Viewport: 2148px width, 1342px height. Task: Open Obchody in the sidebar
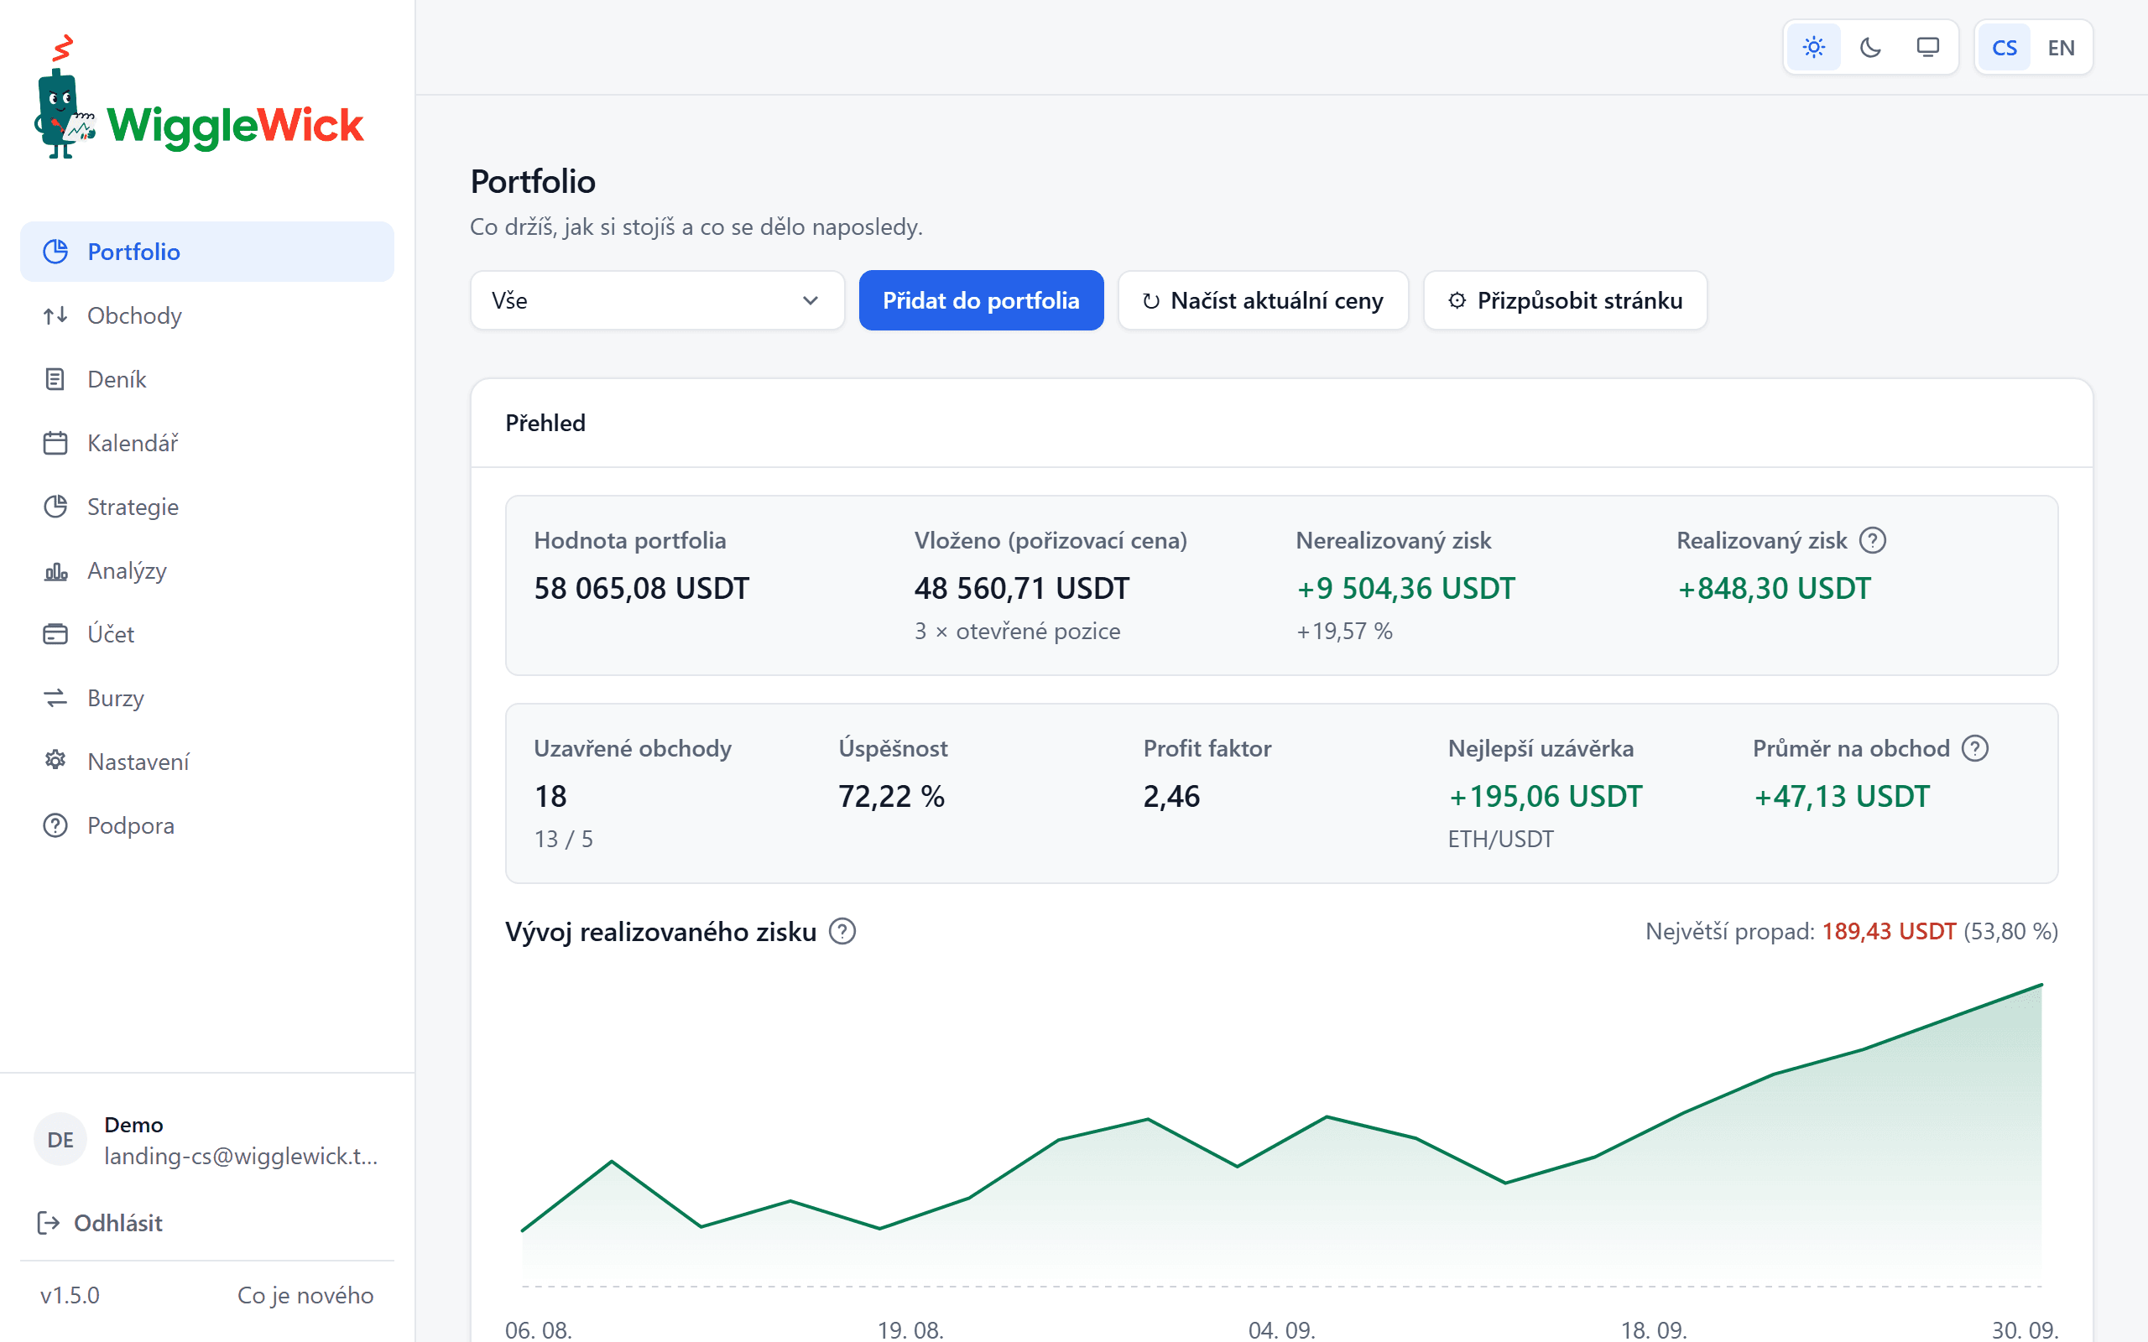coord(206,315)
